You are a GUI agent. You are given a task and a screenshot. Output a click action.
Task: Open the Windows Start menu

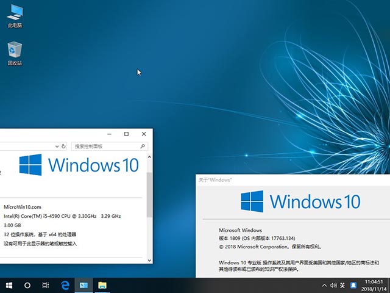9,285
